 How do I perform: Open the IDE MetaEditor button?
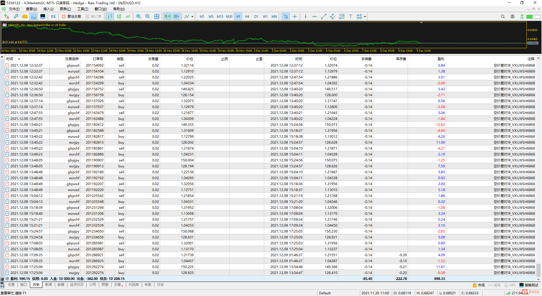[53, 17]
